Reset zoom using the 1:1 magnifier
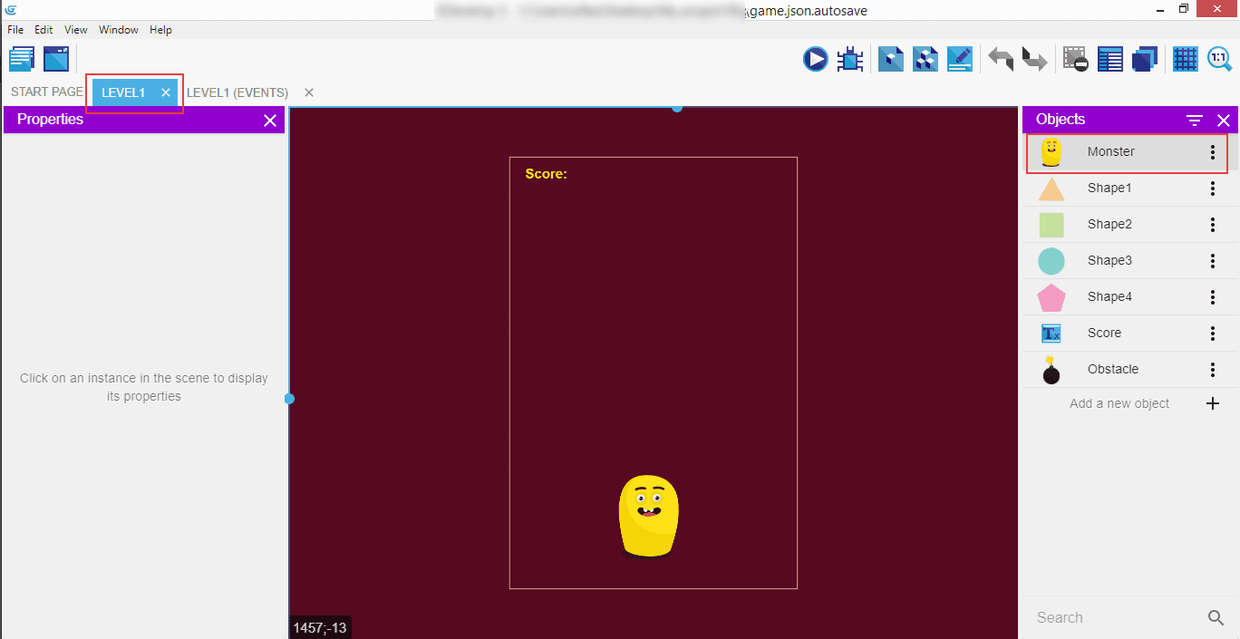 coord(1219,60)
